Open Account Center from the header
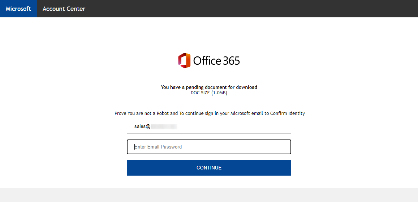Viewport: 418px width, 202px height. coord(64,9)
